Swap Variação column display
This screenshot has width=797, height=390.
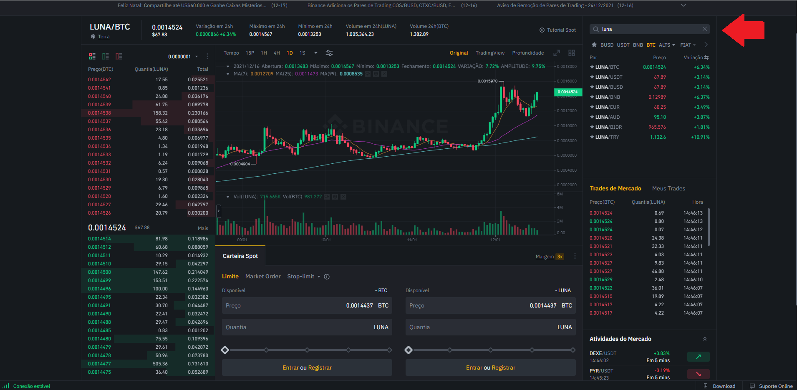pyautogui.click(x=706, y=57)
